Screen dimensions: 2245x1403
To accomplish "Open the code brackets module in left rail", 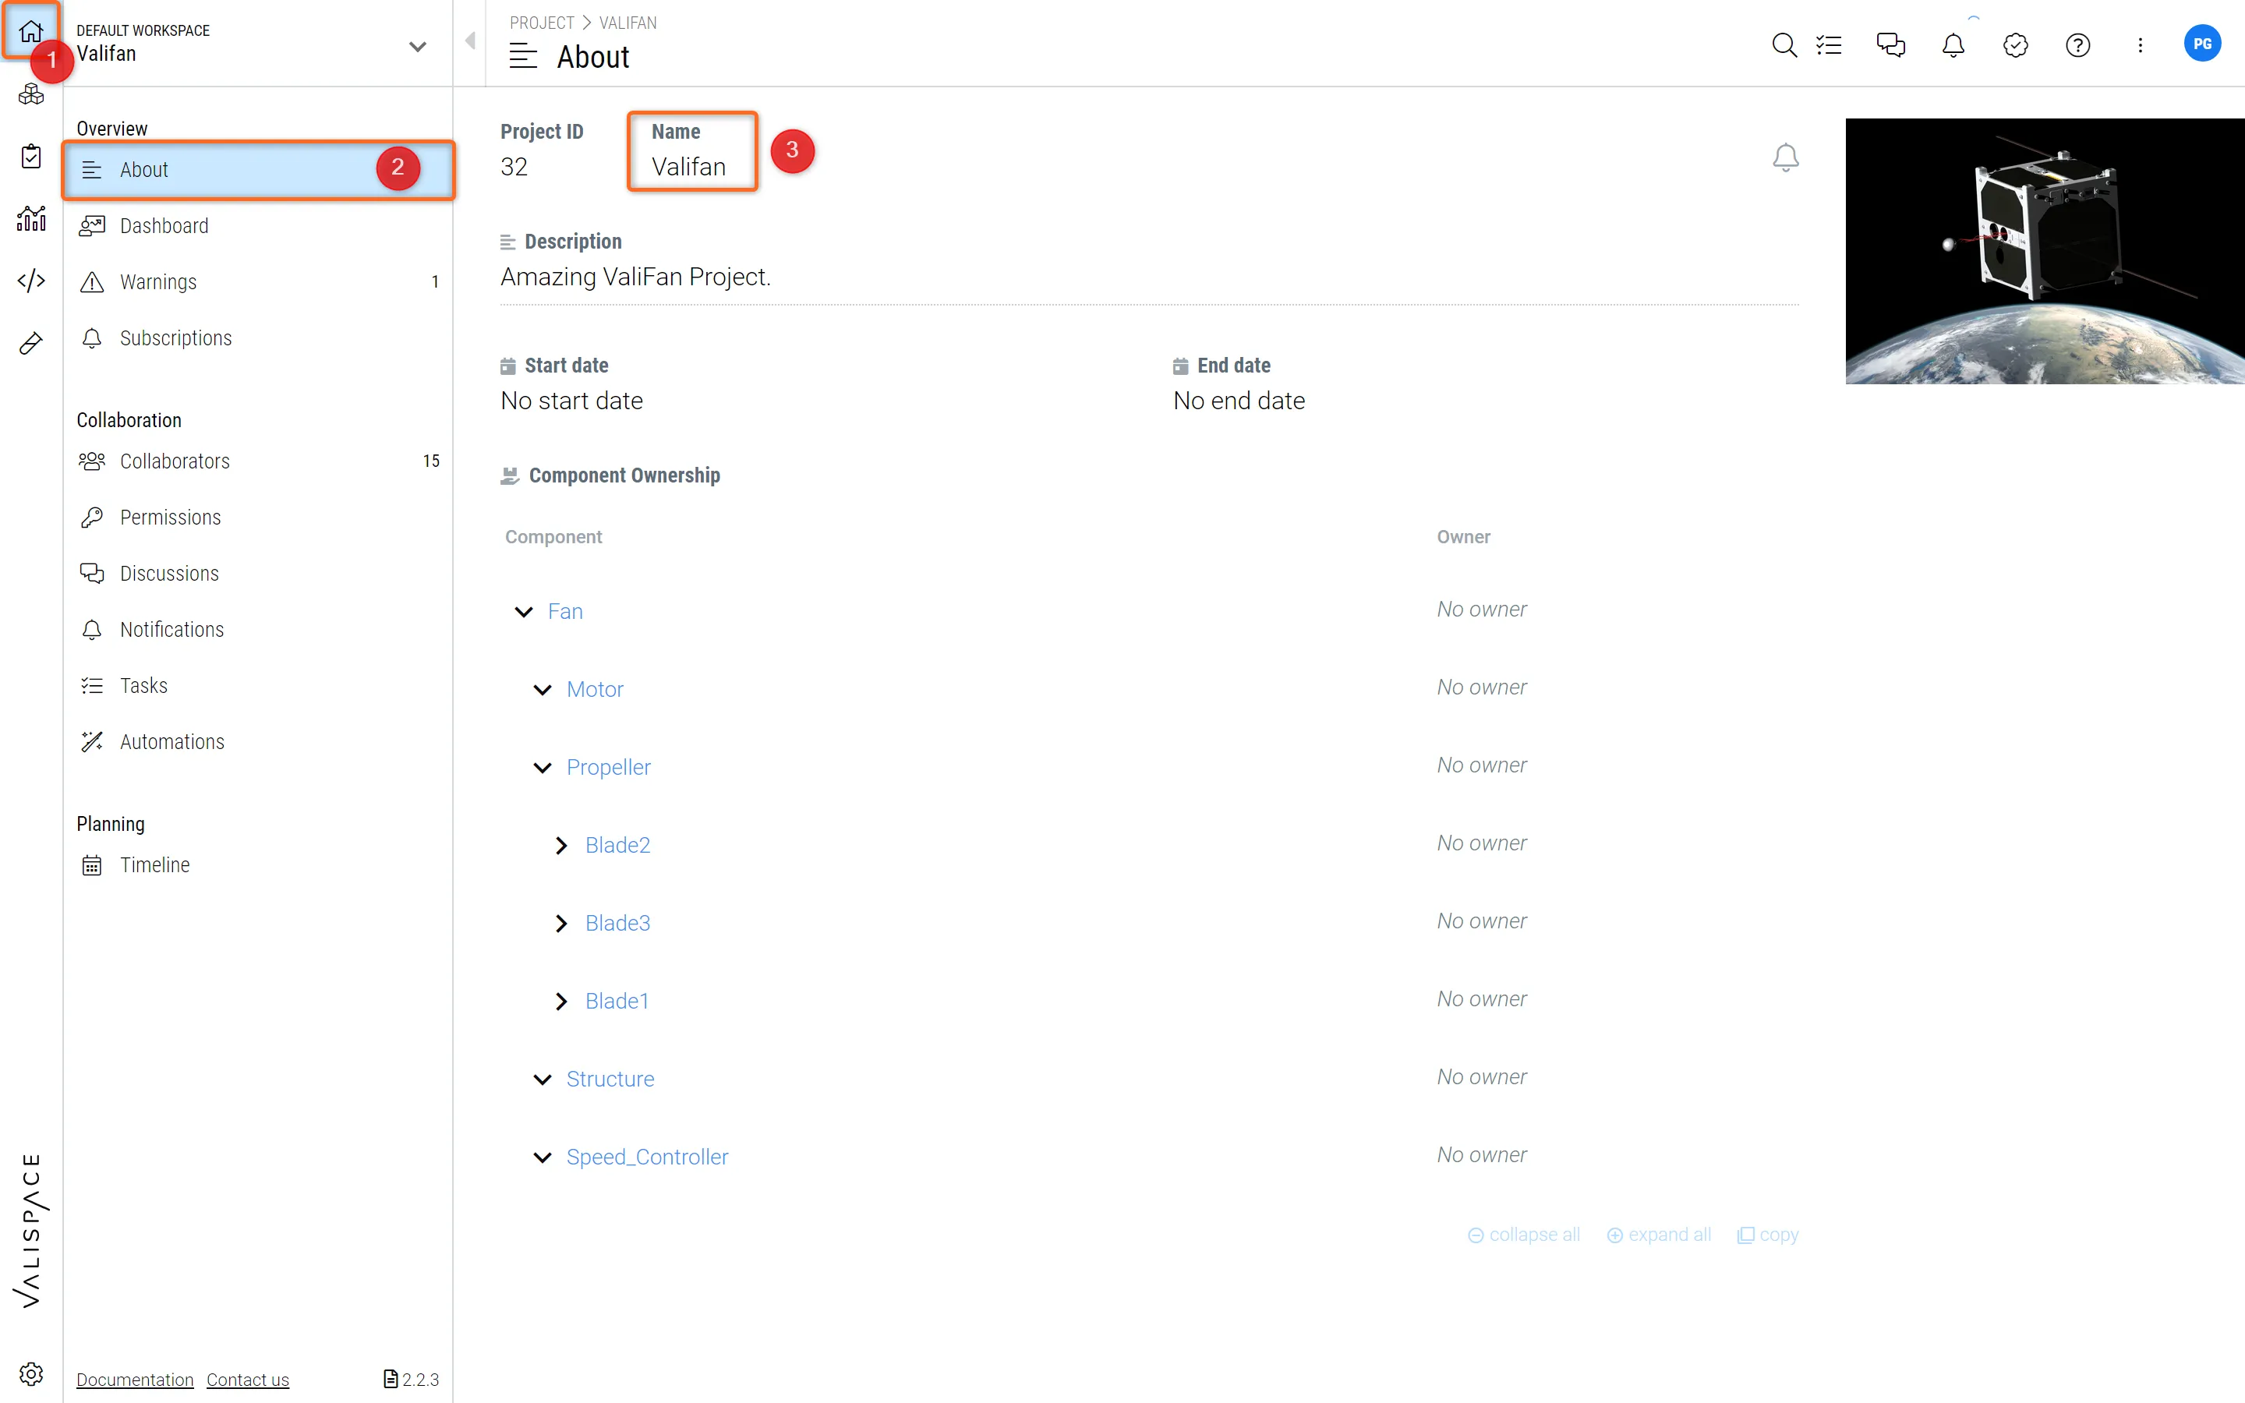I will [30, 281].
